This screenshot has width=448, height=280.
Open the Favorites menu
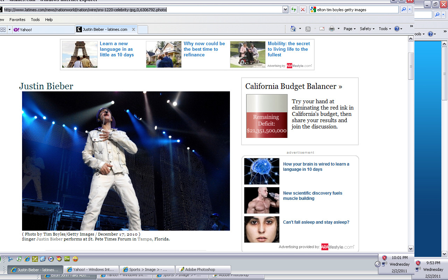[x=17, y=20]
